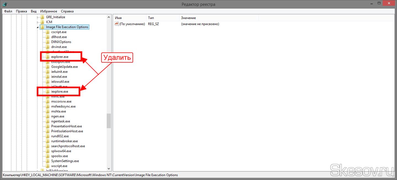Click the spoolsv.exe folder icon
This screenshot has height=180, width=397.
(48, 156)
